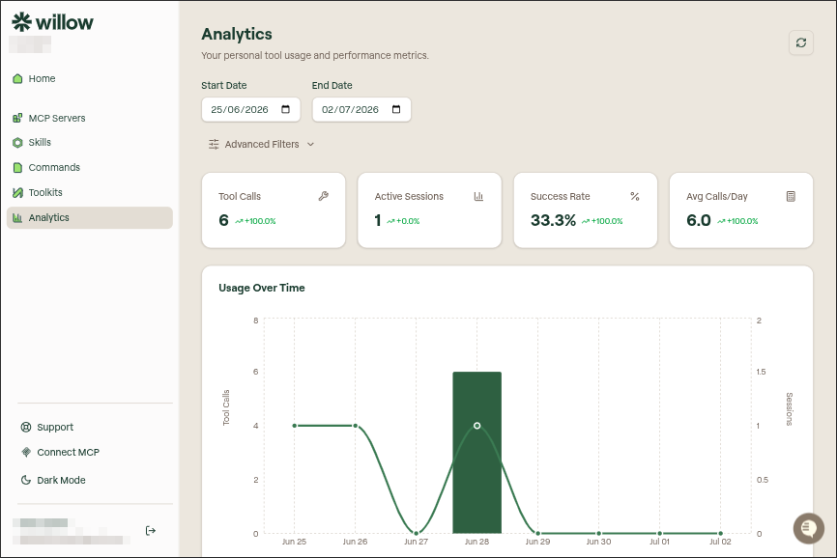Click the willow logo
The height and width of the screenshot is (558, 837).
pos(52,22)
